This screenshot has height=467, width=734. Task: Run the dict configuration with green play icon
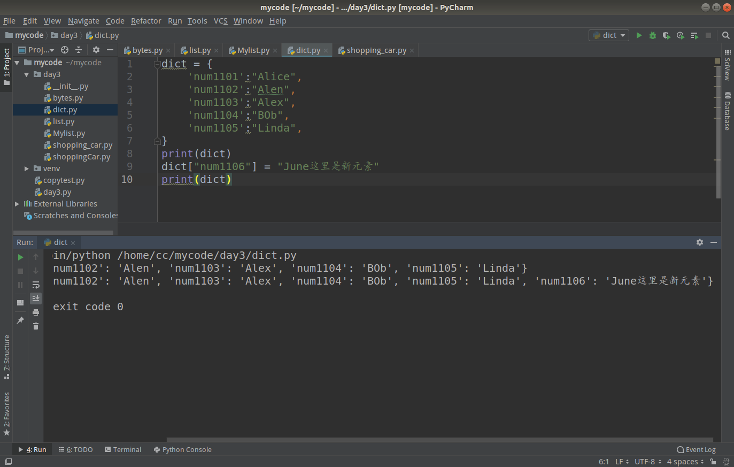pyautogui.click(x=639, y=35)
